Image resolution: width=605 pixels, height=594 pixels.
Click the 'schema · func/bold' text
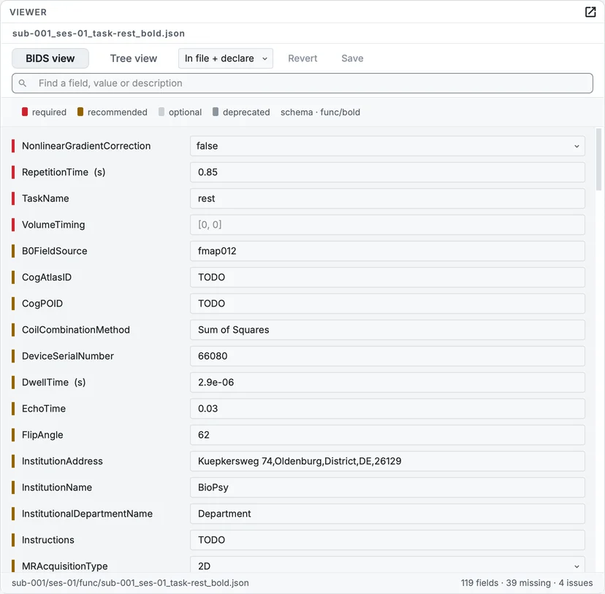(320, 112)
